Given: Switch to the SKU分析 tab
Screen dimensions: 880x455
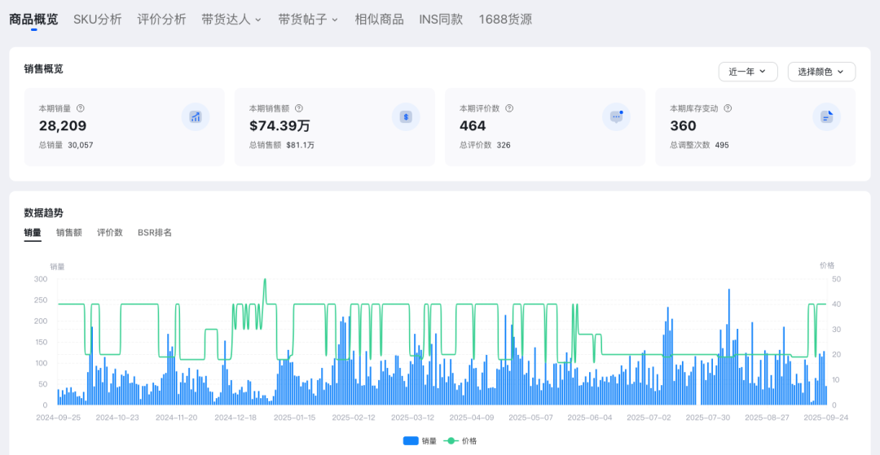Looking at the screenshot, I should point(97,20).
